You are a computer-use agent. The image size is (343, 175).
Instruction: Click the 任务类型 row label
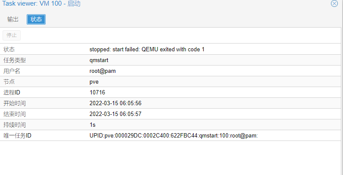click(x=15, y=60)
